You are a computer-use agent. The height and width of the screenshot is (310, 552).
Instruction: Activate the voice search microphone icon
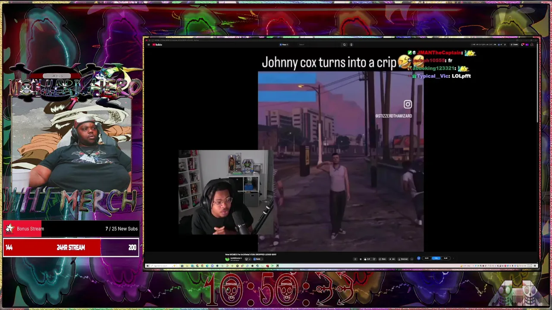pos(351,44)
